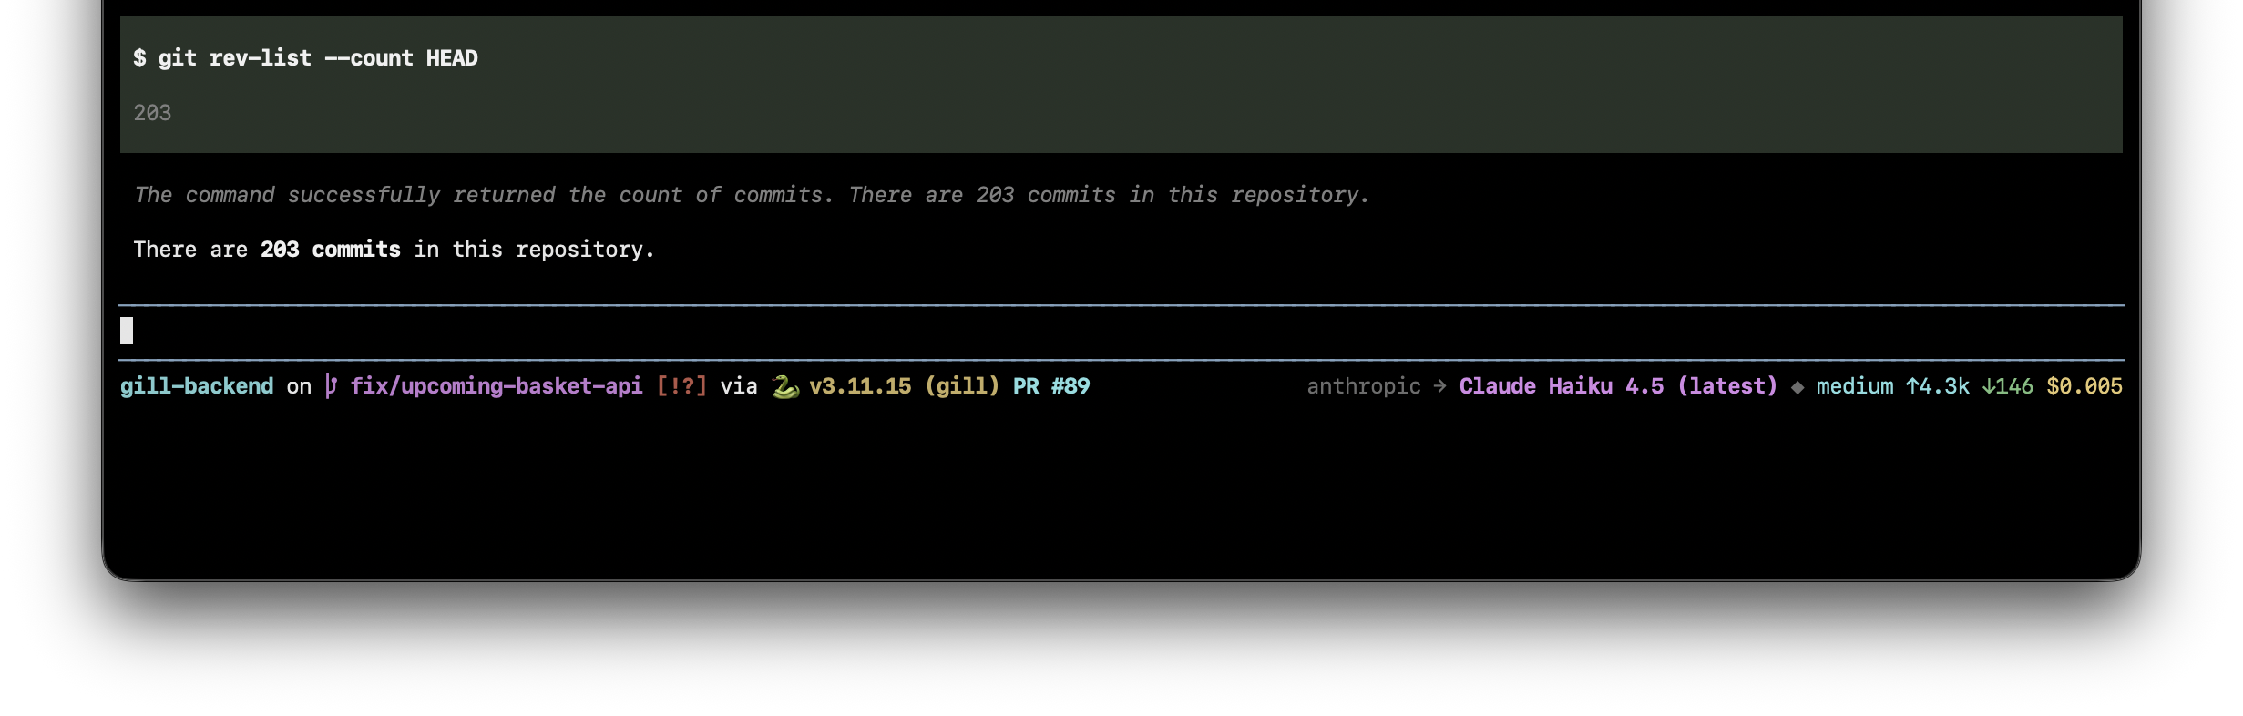This screenshot has width=2243, height=716.
Task: Click the arrow after anthropic
Action: (x=1440, y=386)
